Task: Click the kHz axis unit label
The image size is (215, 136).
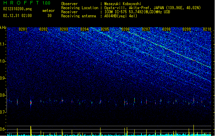Action: pyautogui.click(x=3, y=28)
